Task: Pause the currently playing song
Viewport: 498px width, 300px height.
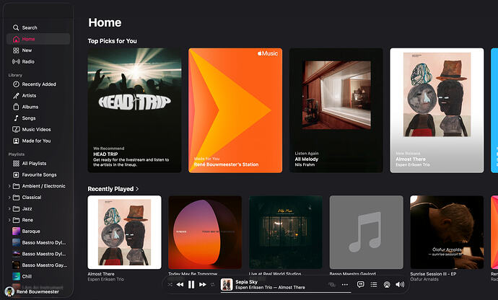Action: click(191, 284)
